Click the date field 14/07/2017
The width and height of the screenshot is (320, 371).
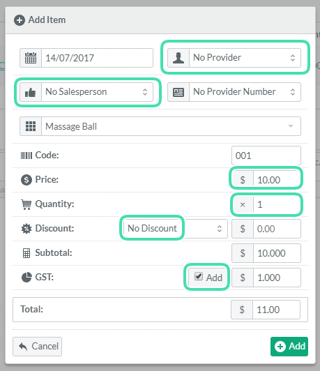97,58
